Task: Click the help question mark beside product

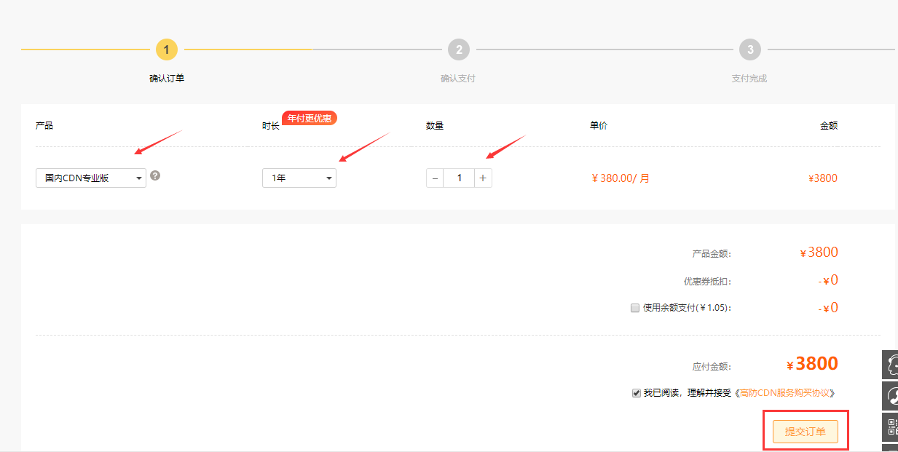Action: click(x=155, y=175)
